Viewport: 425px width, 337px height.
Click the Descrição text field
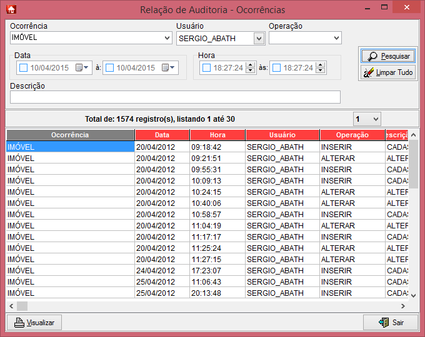click(175, 97)
